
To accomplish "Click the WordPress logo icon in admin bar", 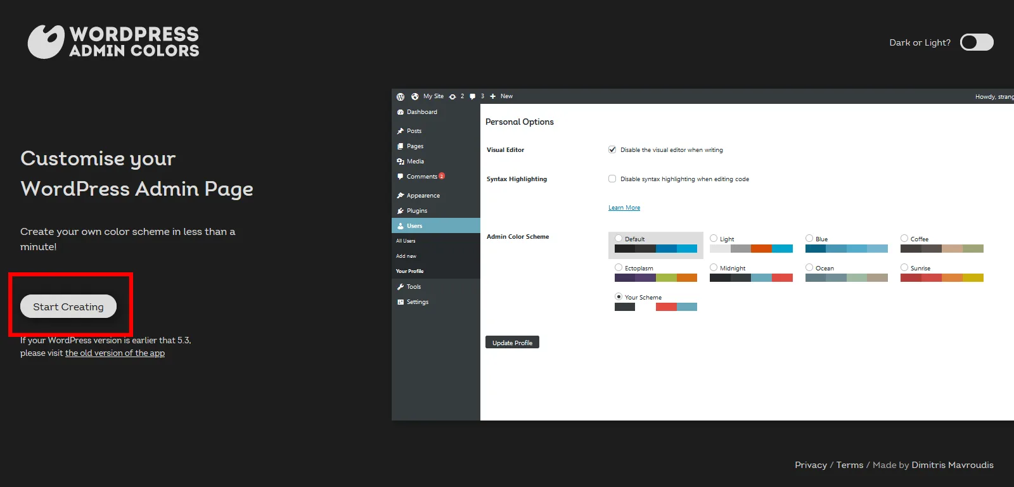I will pos(401,97).
